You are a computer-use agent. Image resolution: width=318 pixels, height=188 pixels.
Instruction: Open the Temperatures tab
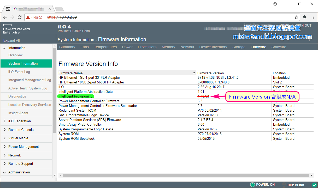(105, 47)
